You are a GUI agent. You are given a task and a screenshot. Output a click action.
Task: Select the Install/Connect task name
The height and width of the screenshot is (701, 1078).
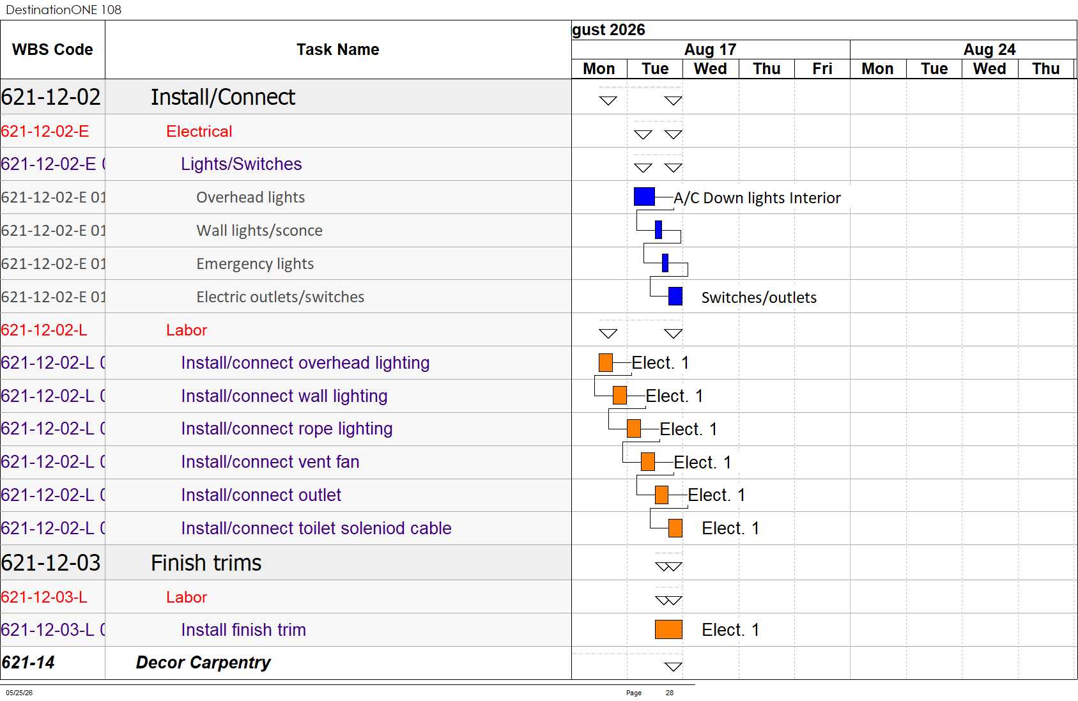click(223, 97)
